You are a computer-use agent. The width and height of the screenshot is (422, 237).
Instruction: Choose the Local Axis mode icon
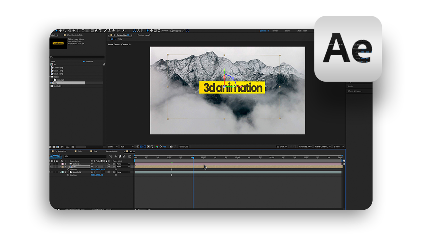[x=135, y=31]
